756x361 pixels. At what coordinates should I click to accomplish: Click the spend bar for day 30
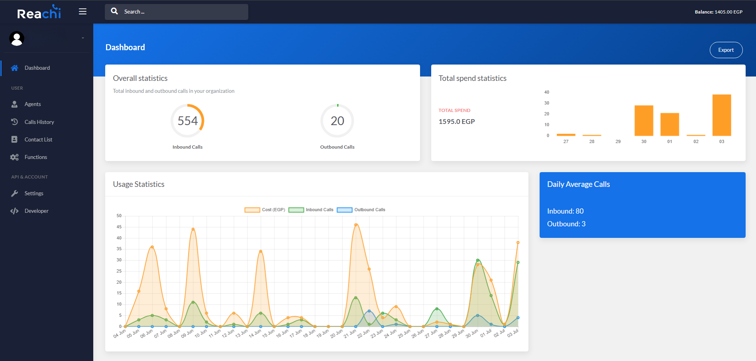tap(644, 120)
